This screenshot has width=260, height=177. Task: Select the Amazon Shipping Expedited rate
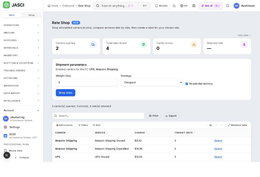coord(218,149)
